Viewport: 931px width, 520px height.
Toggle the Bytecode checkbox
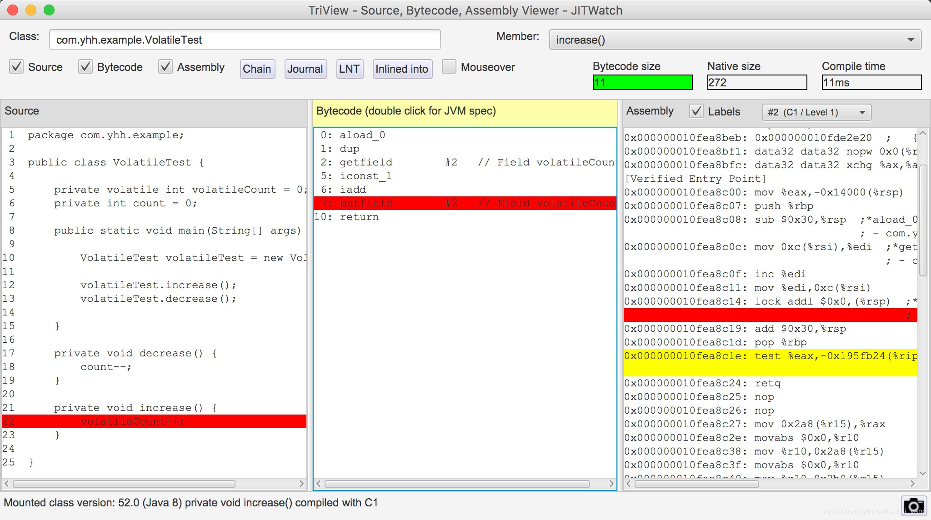coord(85,67)
